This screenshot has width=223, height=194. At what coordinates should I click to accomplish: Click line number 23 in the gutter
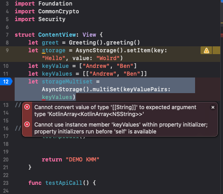pos(6,183)
